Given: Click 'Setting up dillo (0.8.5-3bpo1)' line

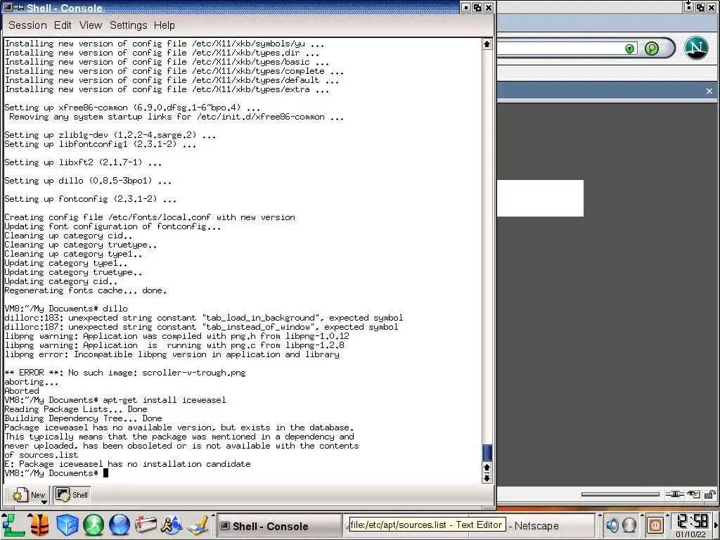Looking at the screenshot, I should coord(88,181).
